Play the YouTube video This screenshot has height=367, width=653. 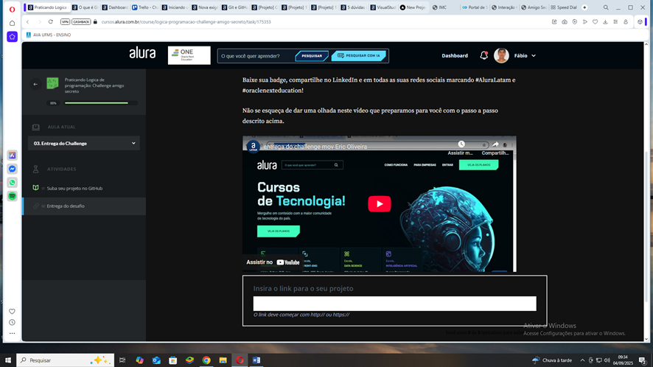coord(380,203)
